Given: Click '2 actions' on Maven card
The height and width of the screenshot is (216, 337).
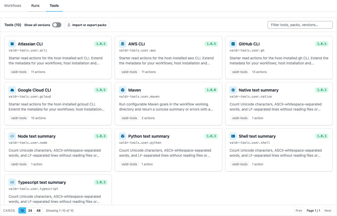Looking at the screenshot, I should pyautogui.click(x=148, y=118).
